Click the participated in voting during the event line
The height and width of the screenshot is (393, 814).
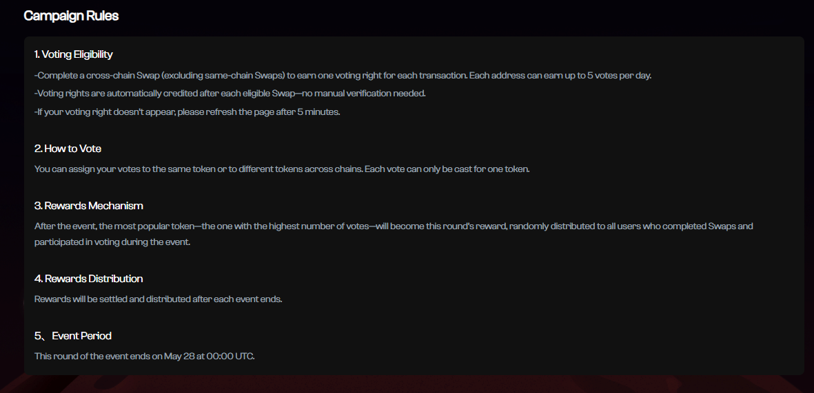tap(112, 242)
